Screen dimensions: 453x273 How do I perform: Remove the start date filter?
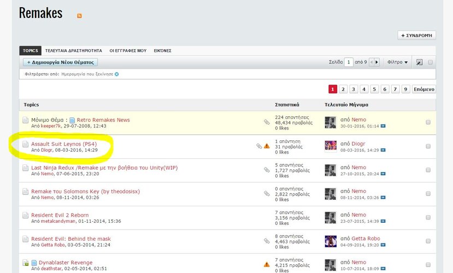pyautogui.click(x=117, y=74)
